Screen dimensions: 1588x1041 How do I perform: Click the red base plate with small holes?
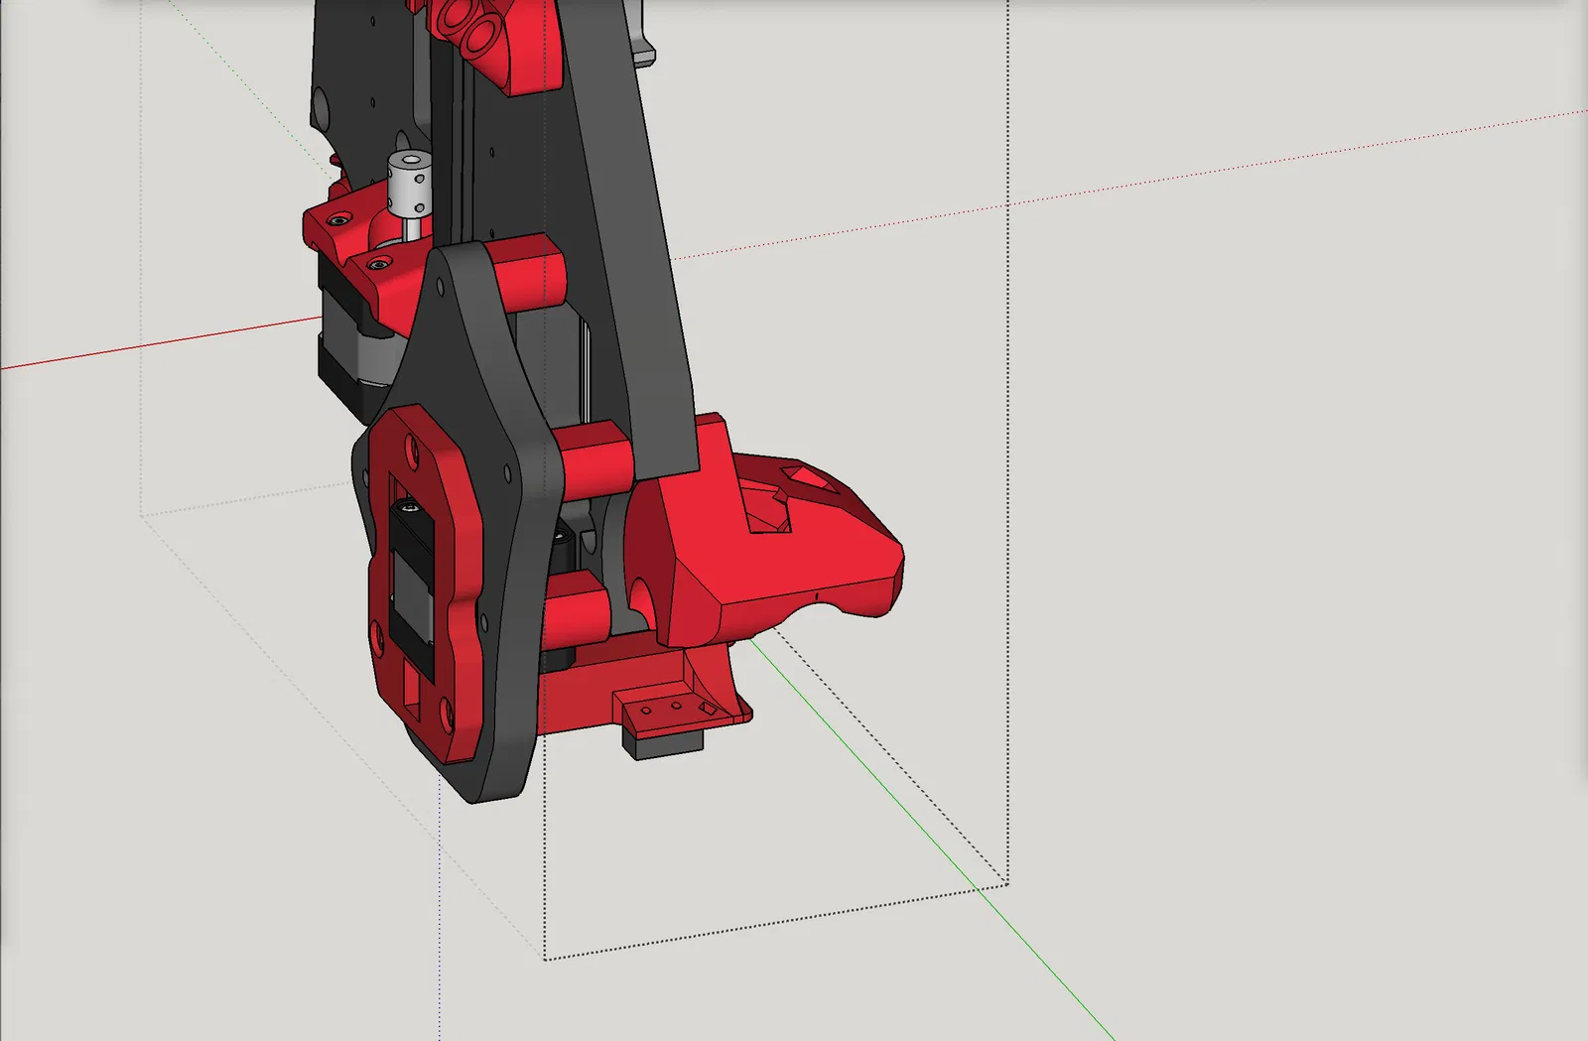(645, 685)
